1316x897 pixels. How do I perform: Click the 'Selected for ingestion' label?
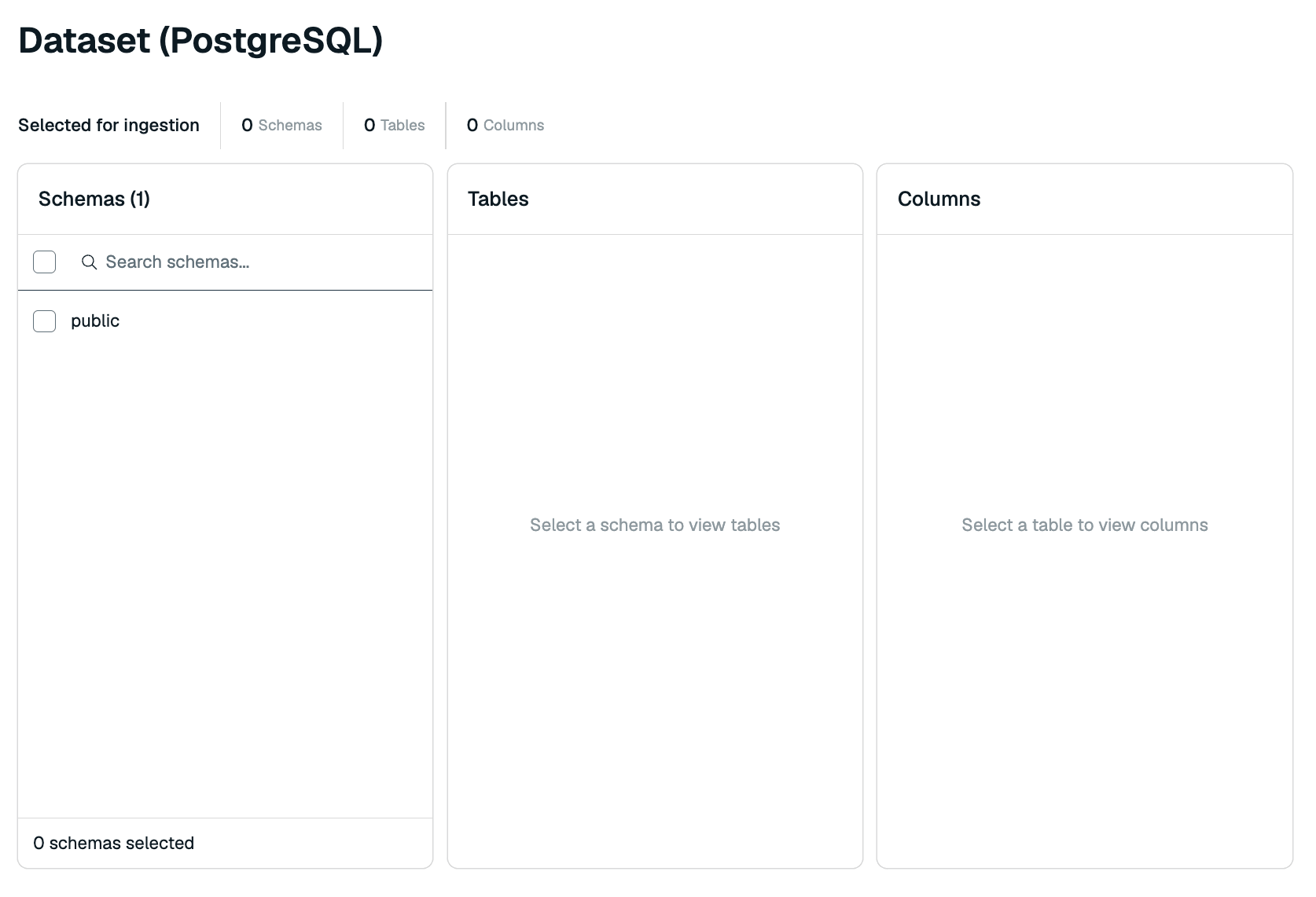click(109, 126)
